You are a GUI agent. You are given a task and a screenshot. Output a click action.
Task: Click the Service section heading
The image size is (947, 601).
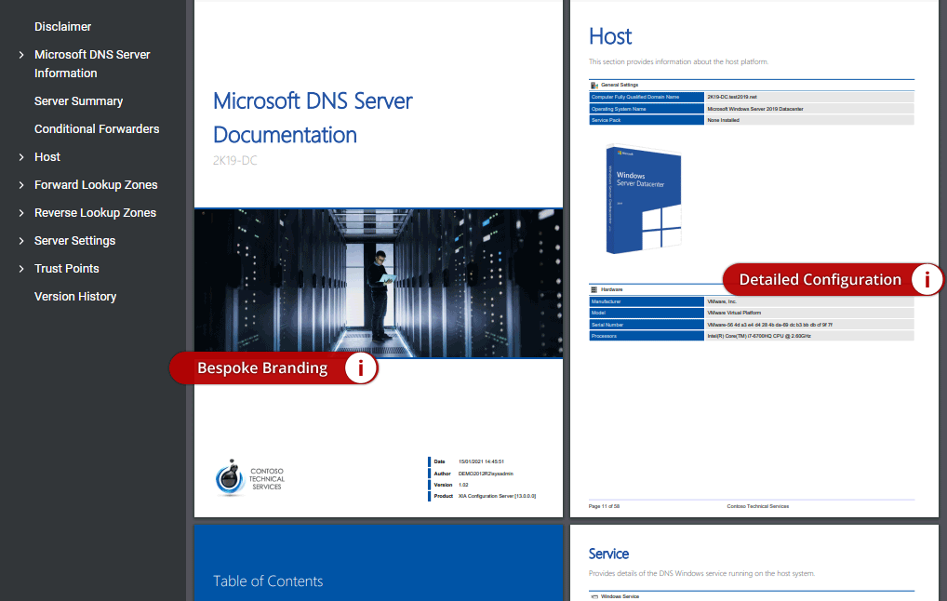[x=608, y=554]
